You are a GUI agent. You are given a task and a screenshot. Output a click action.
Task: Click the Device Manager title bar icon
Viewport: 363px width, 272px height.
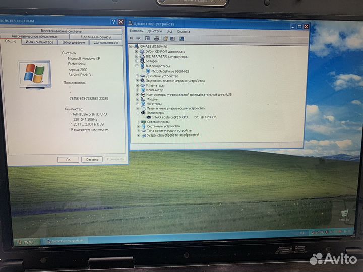point(130,23)
